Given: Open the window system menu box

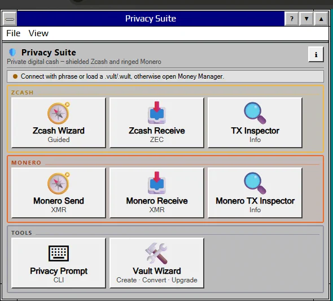Looking at the screenshot, I should (10, 19).
